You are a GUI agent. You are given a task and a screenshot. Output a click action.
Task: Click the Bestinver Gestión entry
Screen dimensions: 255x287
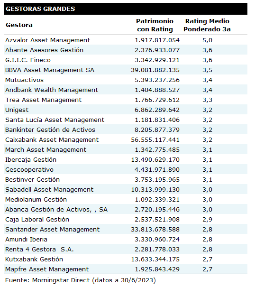click(32, 180)
